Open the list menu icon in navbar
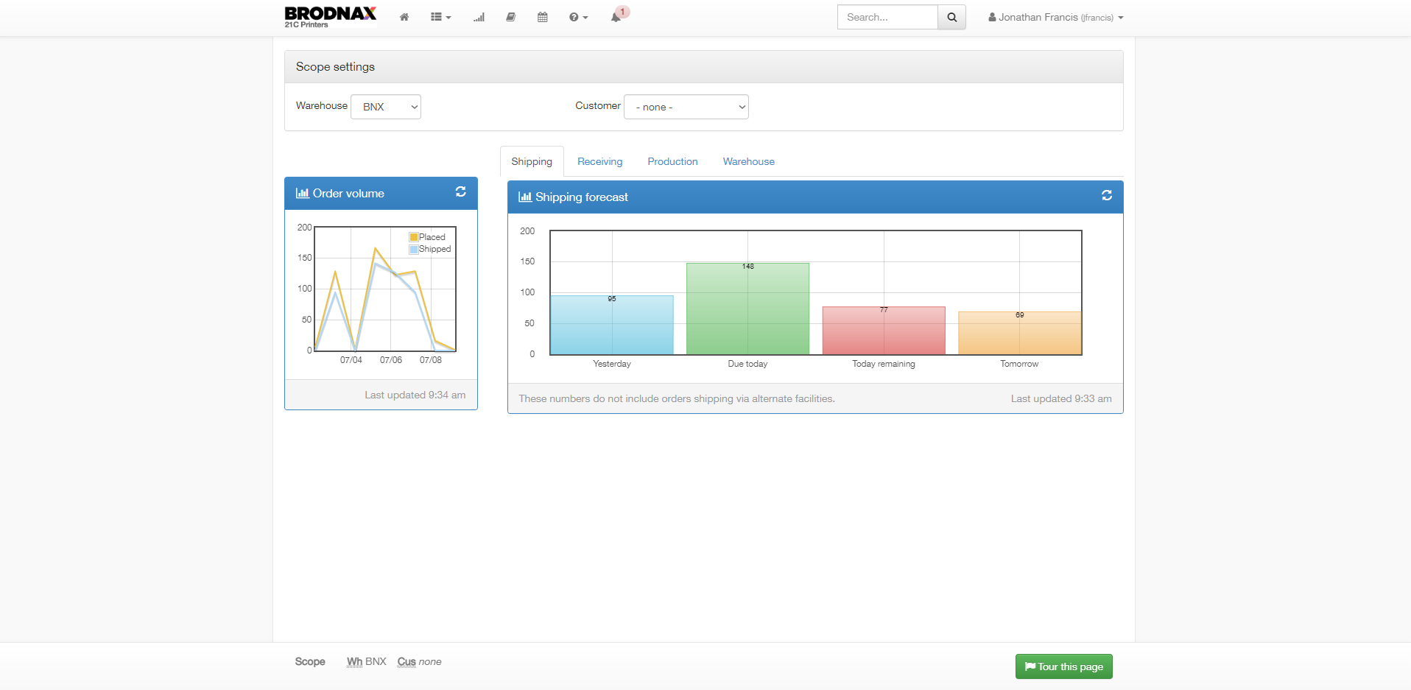 pos(440,17)
